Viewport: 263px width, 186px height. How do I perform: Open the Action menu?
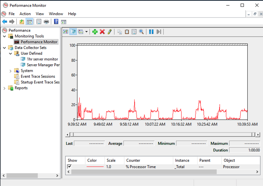tap(25, 14)
